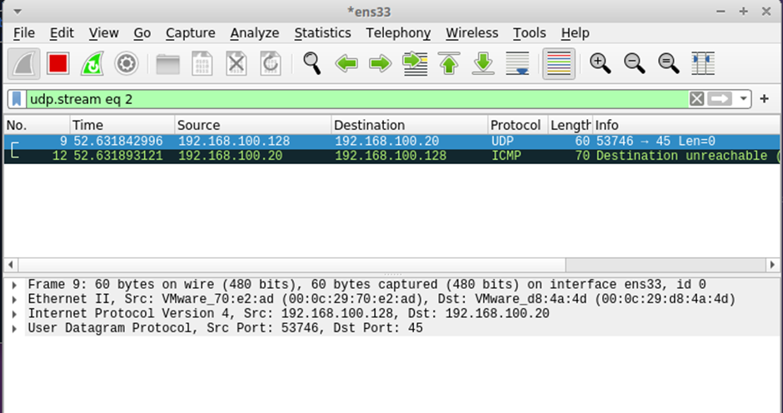
Task: Open the Telephony menu
Action: point(398,33)
